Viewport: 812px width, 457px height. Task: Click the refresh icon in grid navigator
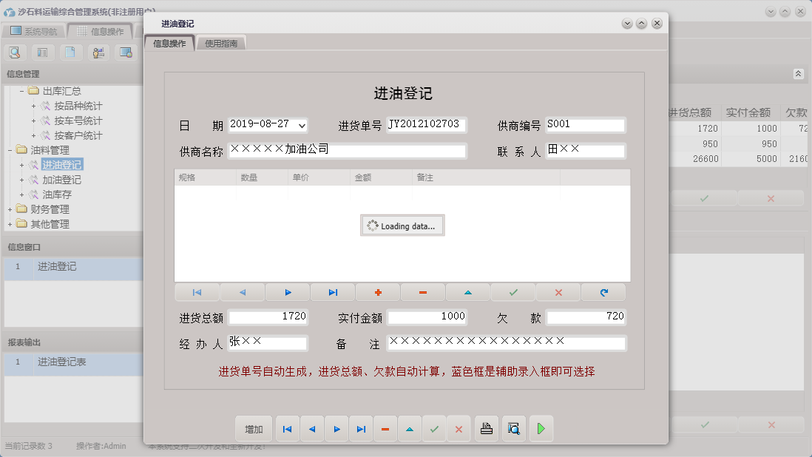pos(603,292)
